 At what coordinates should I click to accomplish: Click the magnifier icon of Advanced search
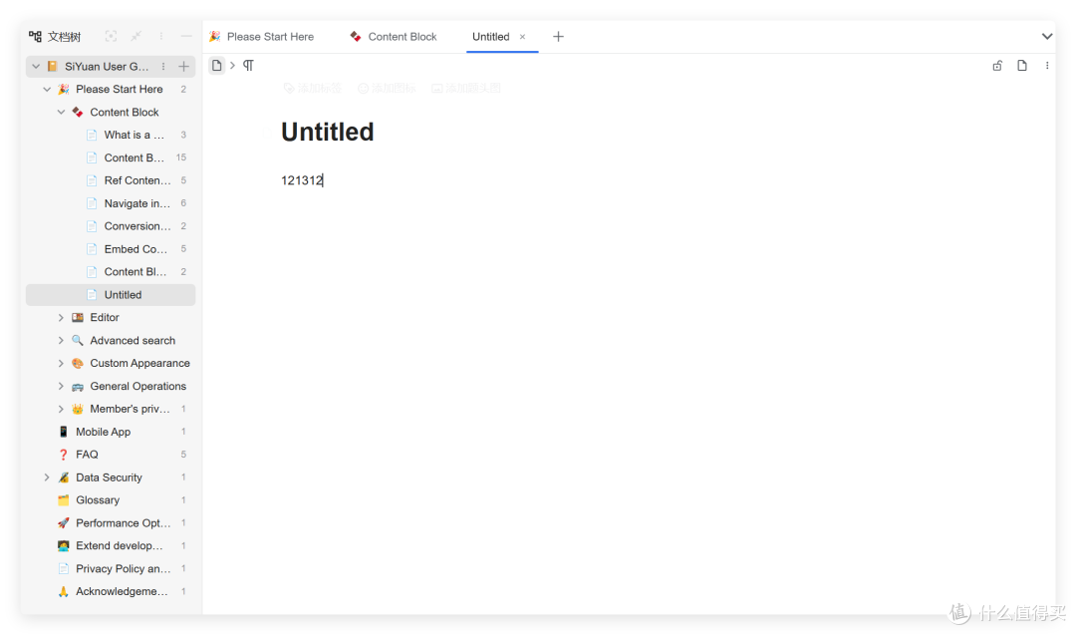(x=78, y=341)
